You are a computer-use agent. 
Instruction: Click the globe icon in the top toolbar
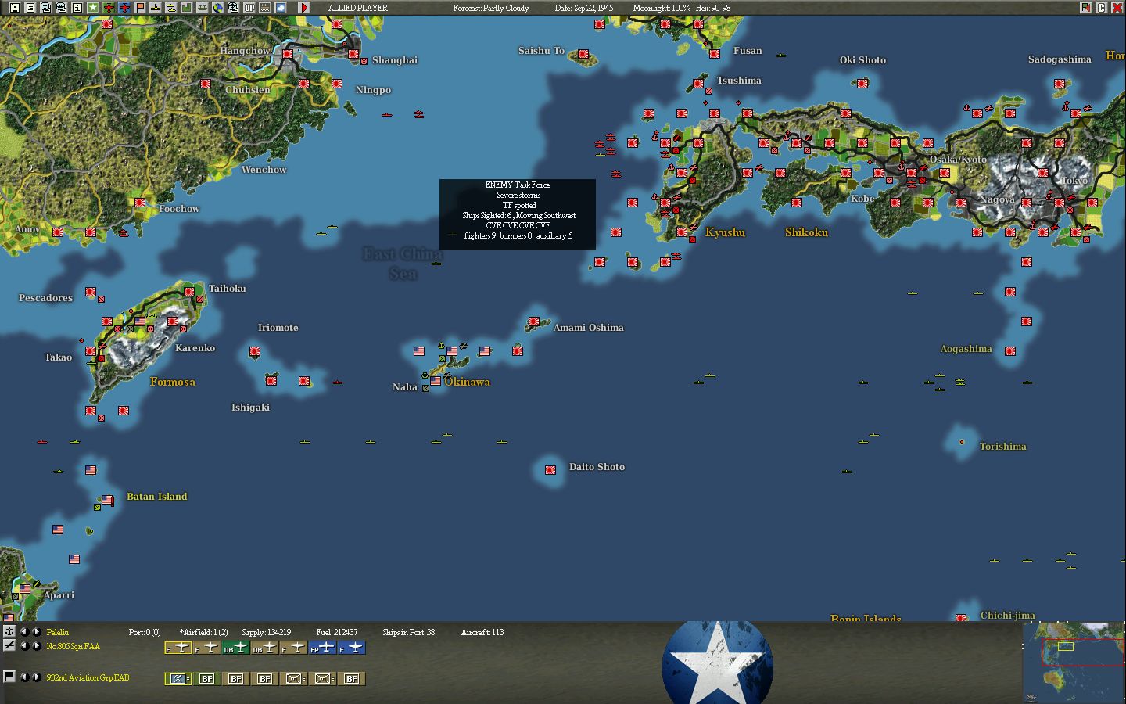[x=218, y=8]
